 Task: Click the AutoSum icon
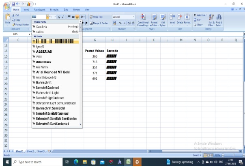click(200, 15)
